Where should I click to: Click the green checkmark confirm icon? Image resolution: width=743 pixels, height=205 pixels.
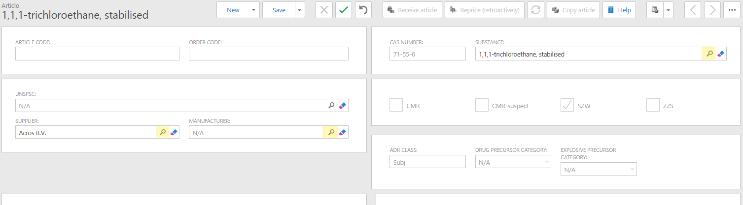[344, 10]
